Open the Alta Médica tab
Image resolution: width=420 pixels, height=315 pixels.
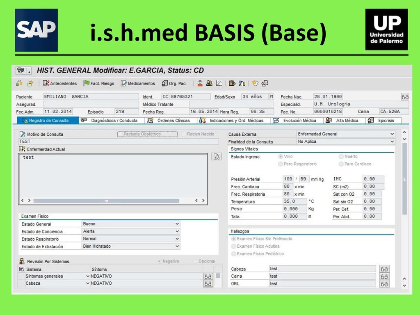tap(345, 121)
